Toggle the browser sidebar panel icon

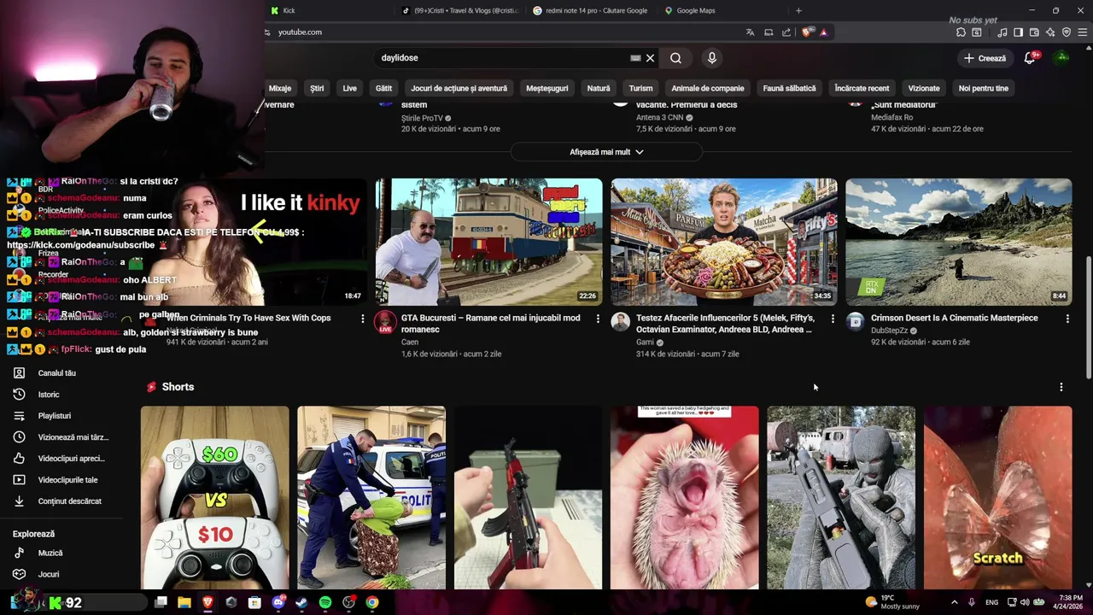click(1018, 32)
